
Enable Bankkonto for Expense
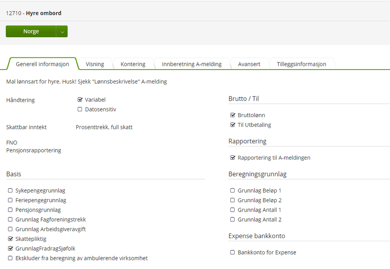(x=232, y=252)
